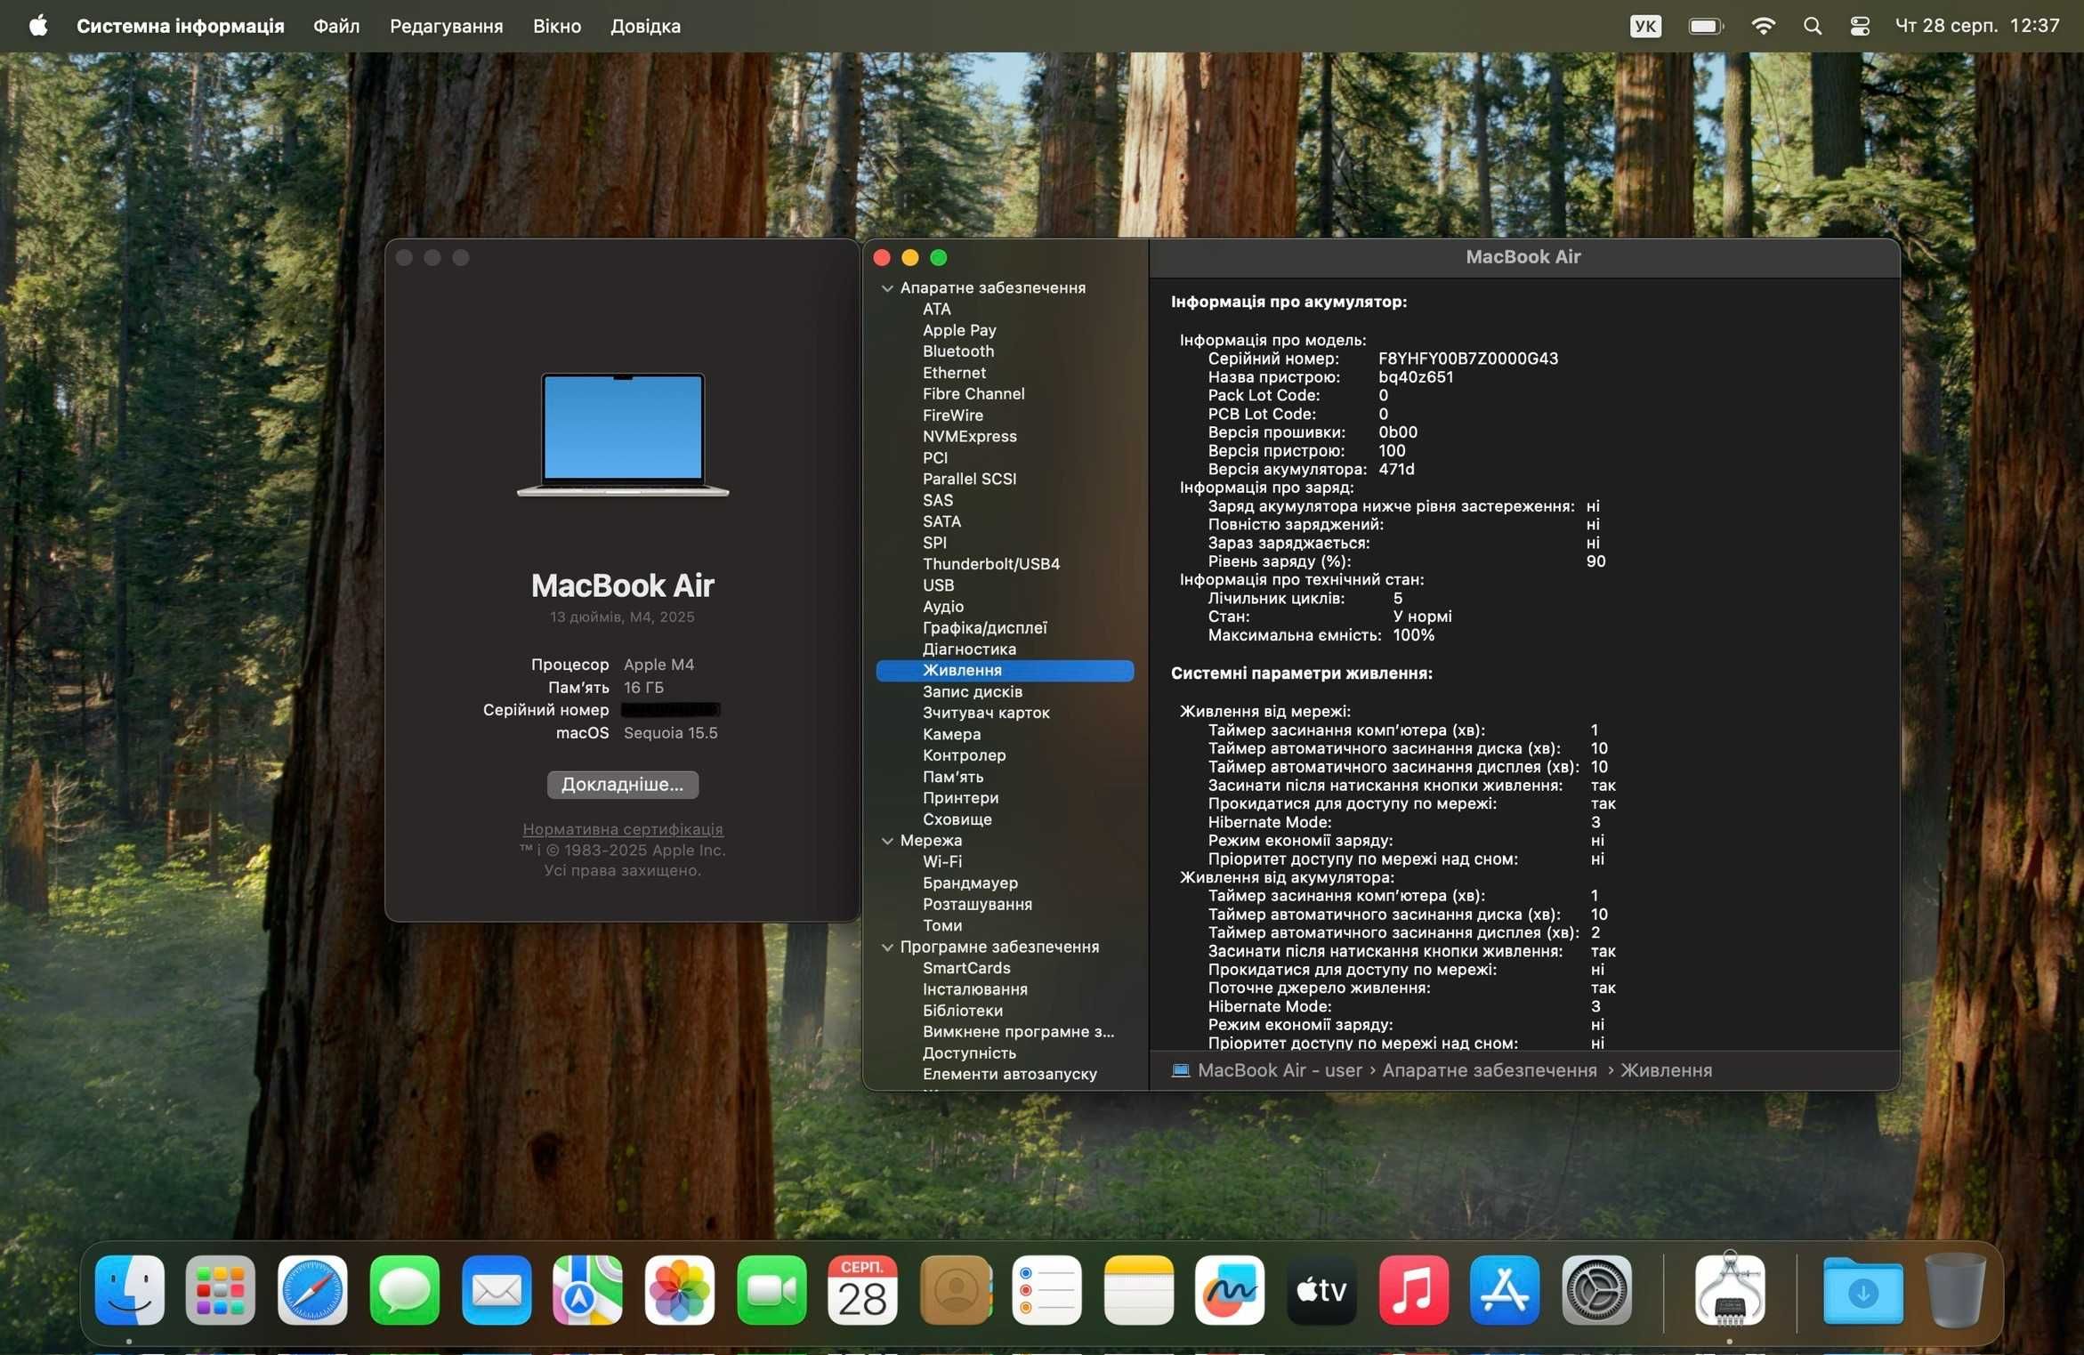Click the Sequoia 15.5 macOS version
This screenshot has width=2084, height=1355.
(x=670, y=733)
